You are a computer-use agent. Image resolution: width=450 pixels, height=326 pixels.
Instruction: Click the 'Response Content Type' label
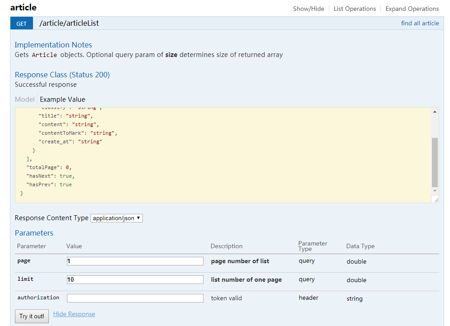[52, 218]
